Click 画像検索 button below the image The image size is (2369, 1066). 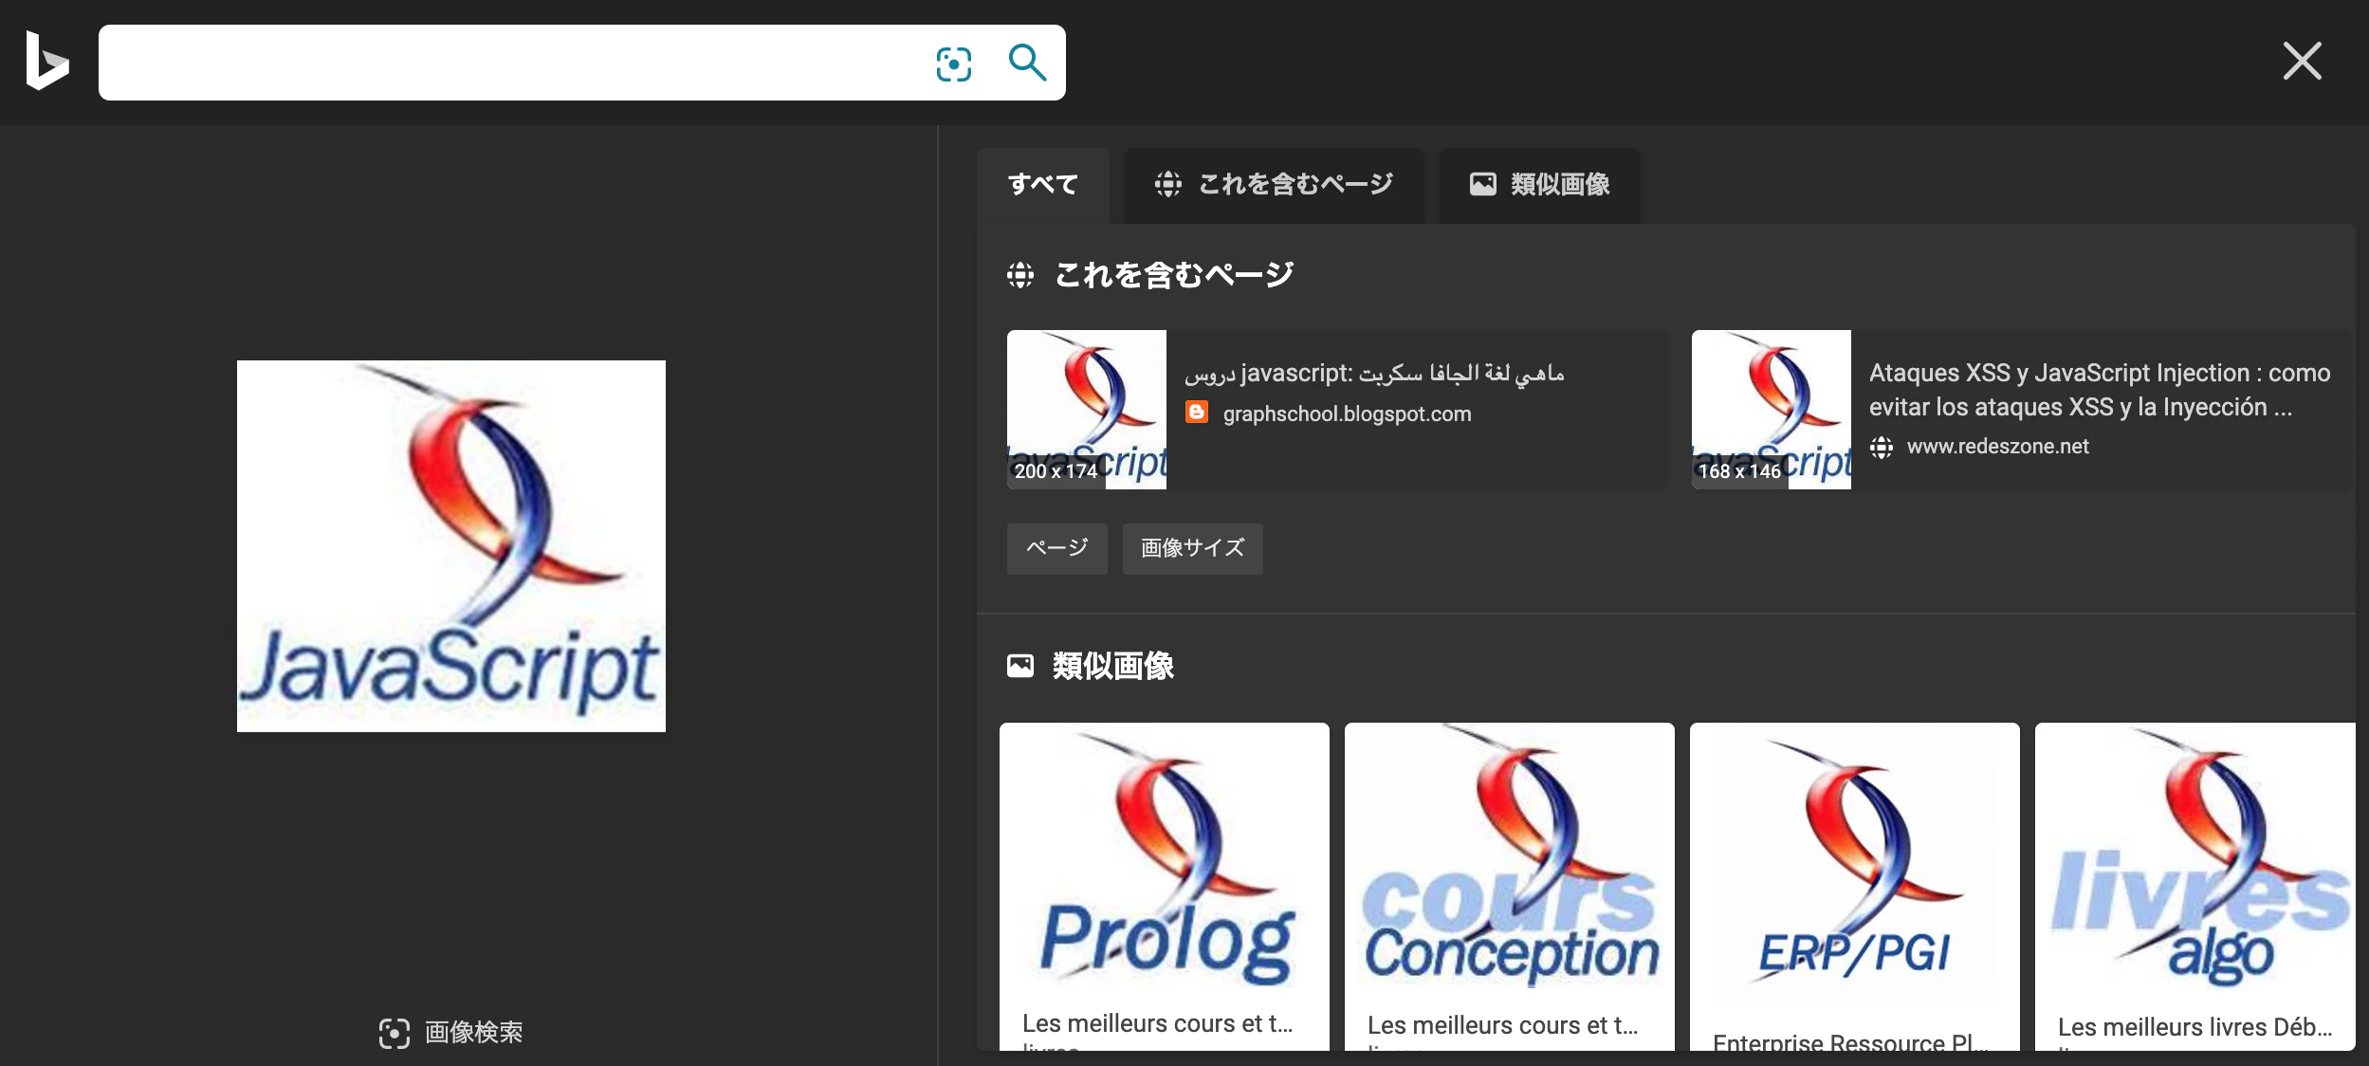(x=451, y=1033)
